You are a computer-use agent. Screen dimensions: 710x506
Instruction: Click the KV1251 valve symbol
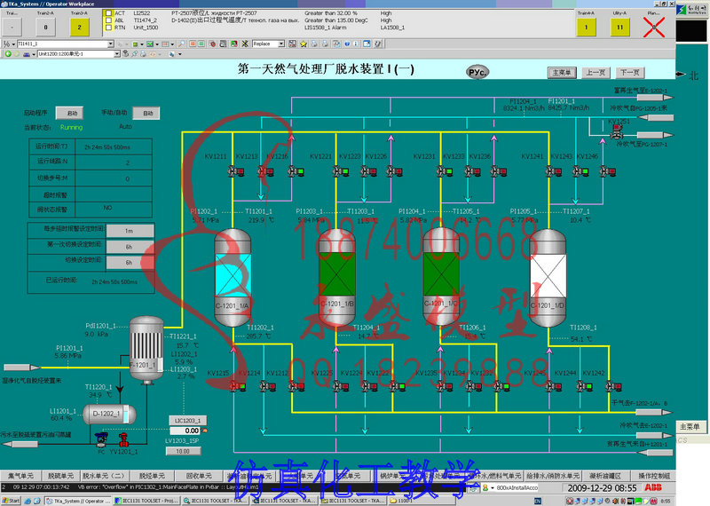616,131
